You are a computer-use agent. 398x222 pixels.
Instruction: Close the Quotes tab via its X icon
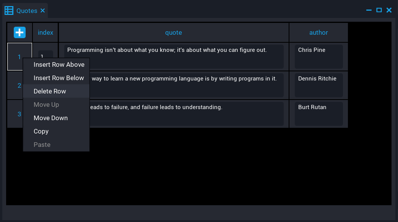click(42, 10)
